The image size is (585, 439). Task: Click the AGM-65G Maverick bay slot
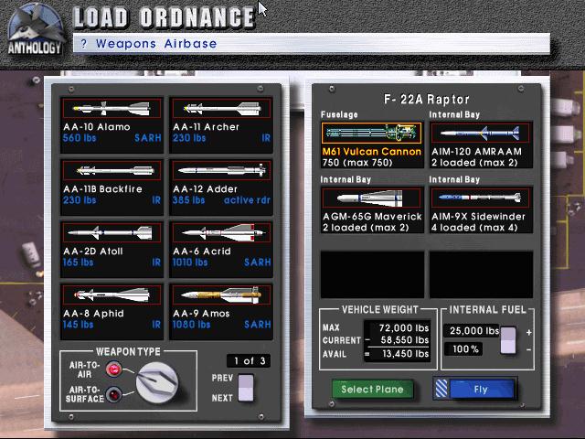372,209
